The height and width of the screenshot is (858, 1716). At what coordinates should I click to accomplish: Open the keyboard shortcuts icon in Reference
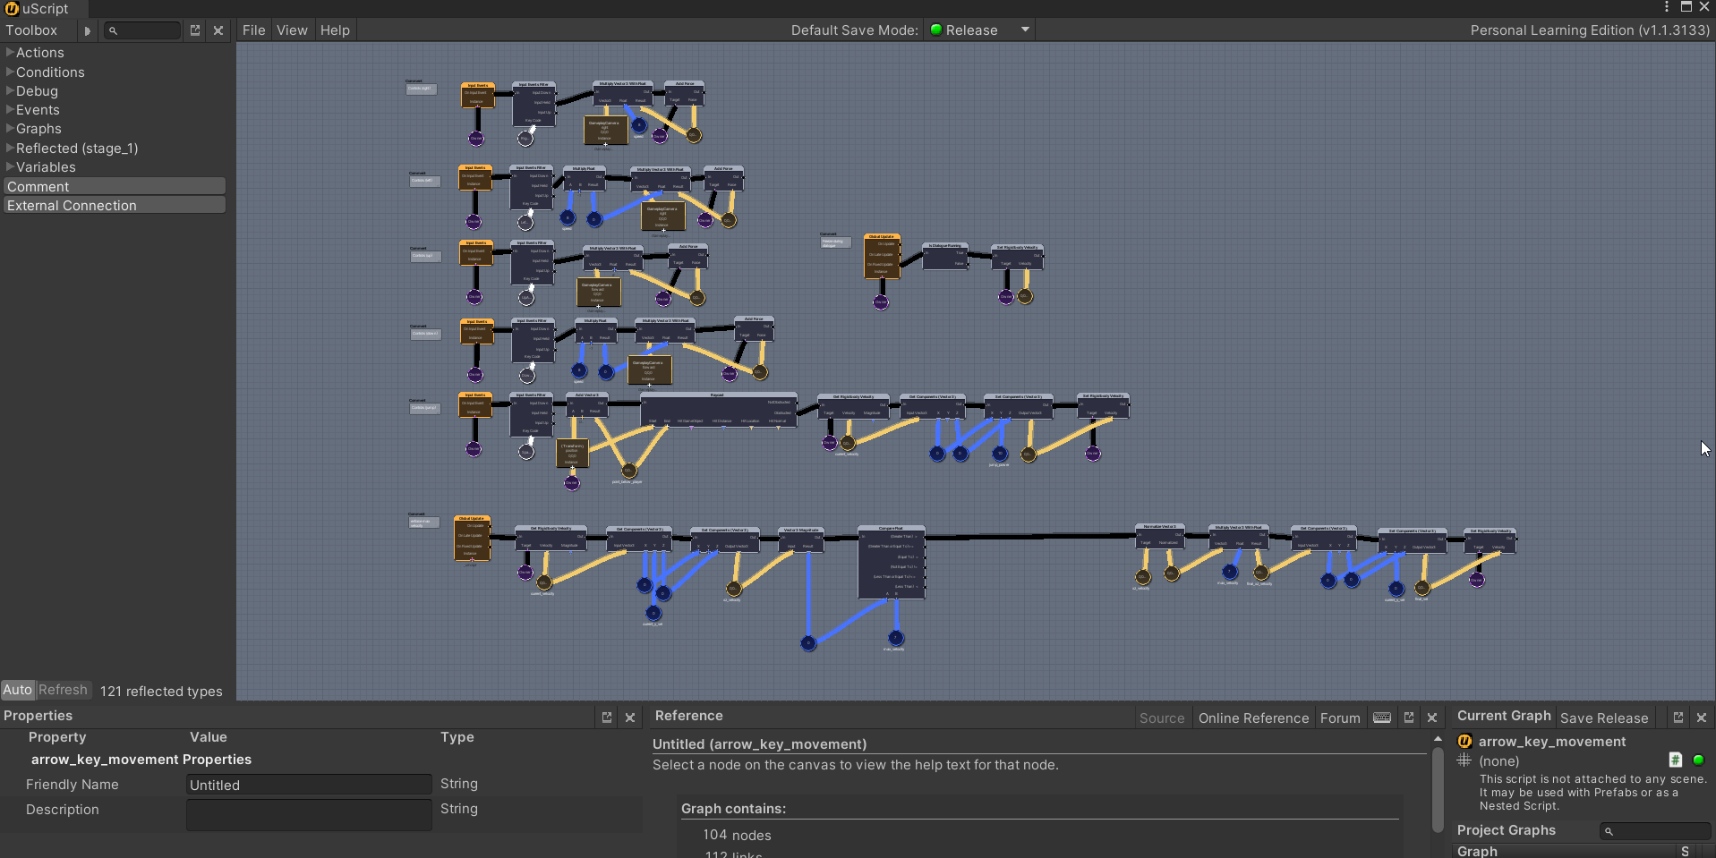click(1382, 718)
